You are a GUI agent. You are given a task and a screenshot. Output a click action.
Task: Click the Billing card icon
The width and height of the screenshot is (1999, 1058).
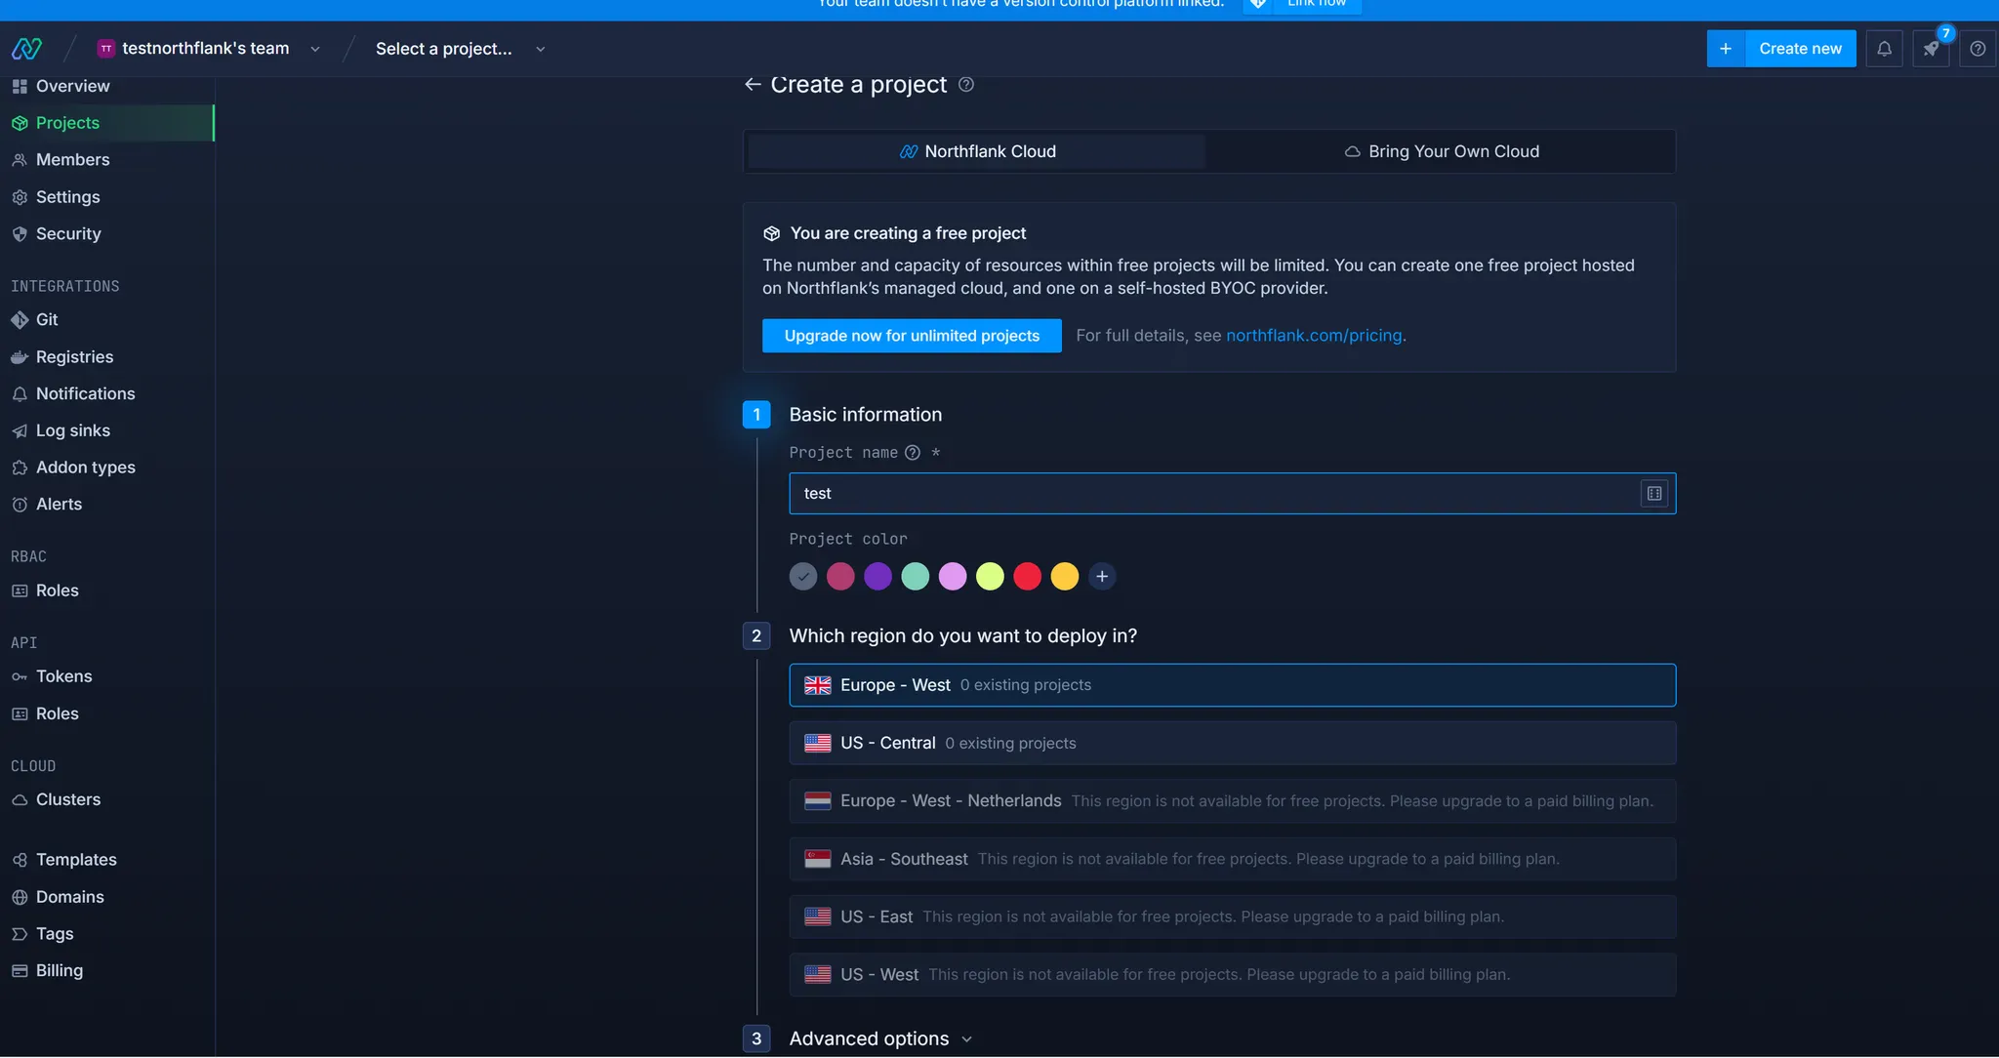(20, 971)
